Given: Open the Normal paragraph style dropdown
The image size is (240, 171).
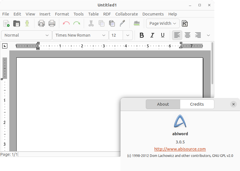Looking at the screenshot, I should pyautogui.click(x=27, y=35).
